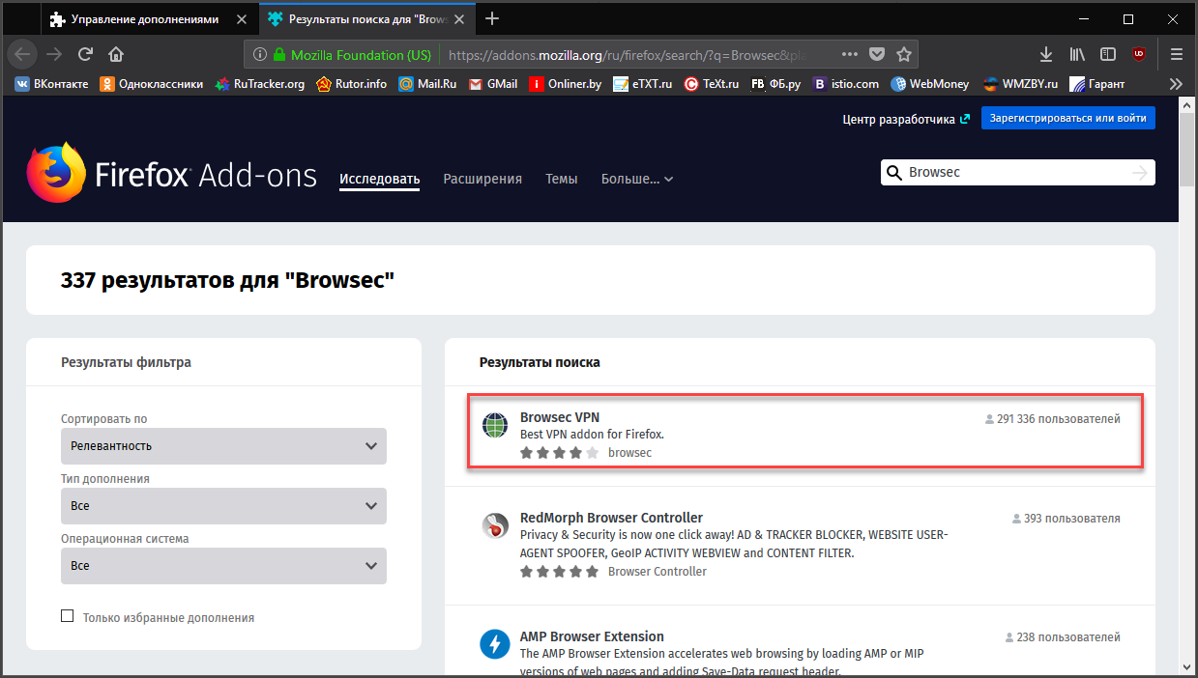Image resolution: width=1198 pixels, height=678 pixels.
Task: Click the green Mozilla Foundation (US) lock identity
Action: (353, 55)
